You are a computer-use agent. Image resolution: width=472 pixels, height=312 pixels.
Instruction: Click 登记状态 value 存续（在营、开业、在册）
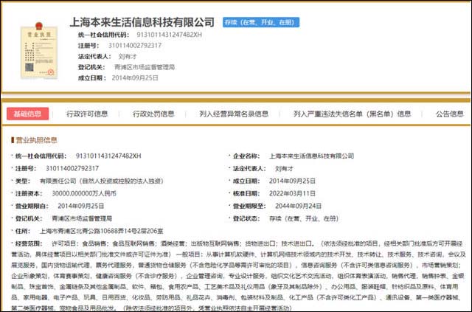[304, 218]
